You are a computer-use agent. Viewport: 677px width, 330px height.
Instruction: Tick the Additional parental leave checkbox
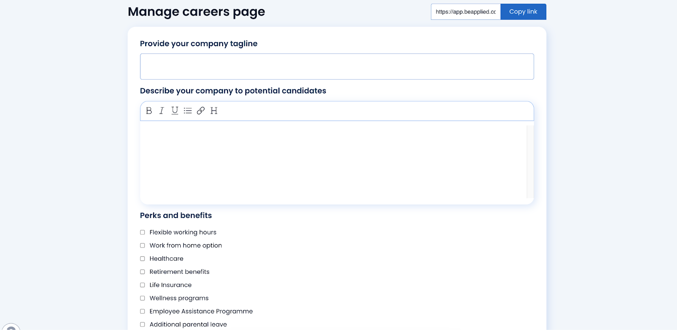[143, 324]
